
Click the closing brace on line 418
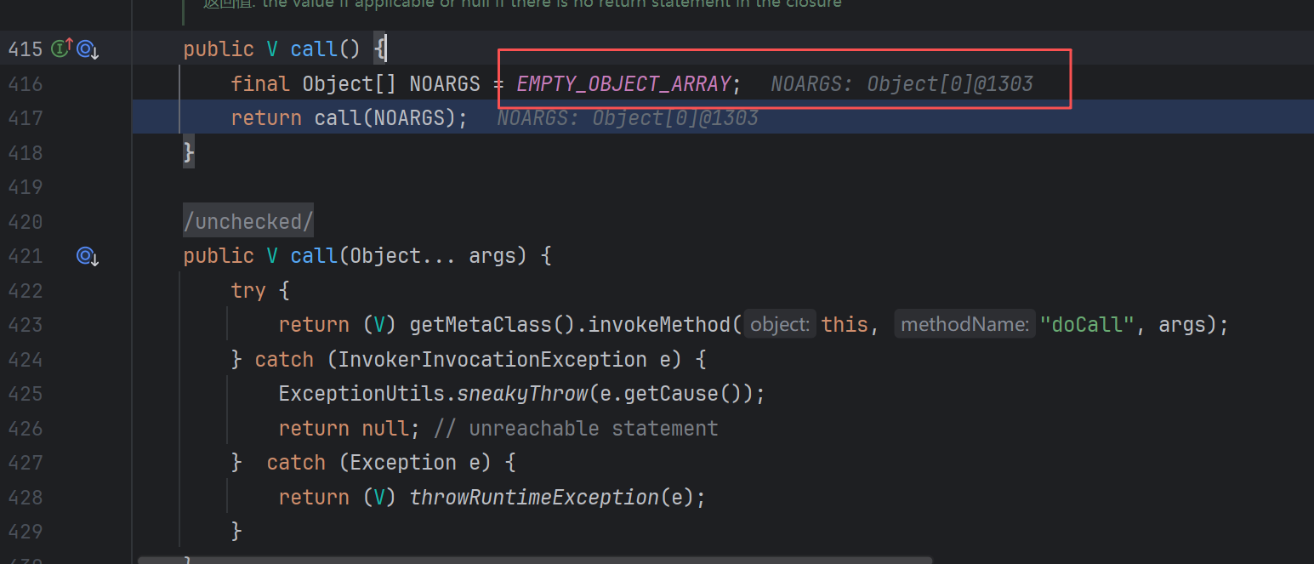(189, 153)
